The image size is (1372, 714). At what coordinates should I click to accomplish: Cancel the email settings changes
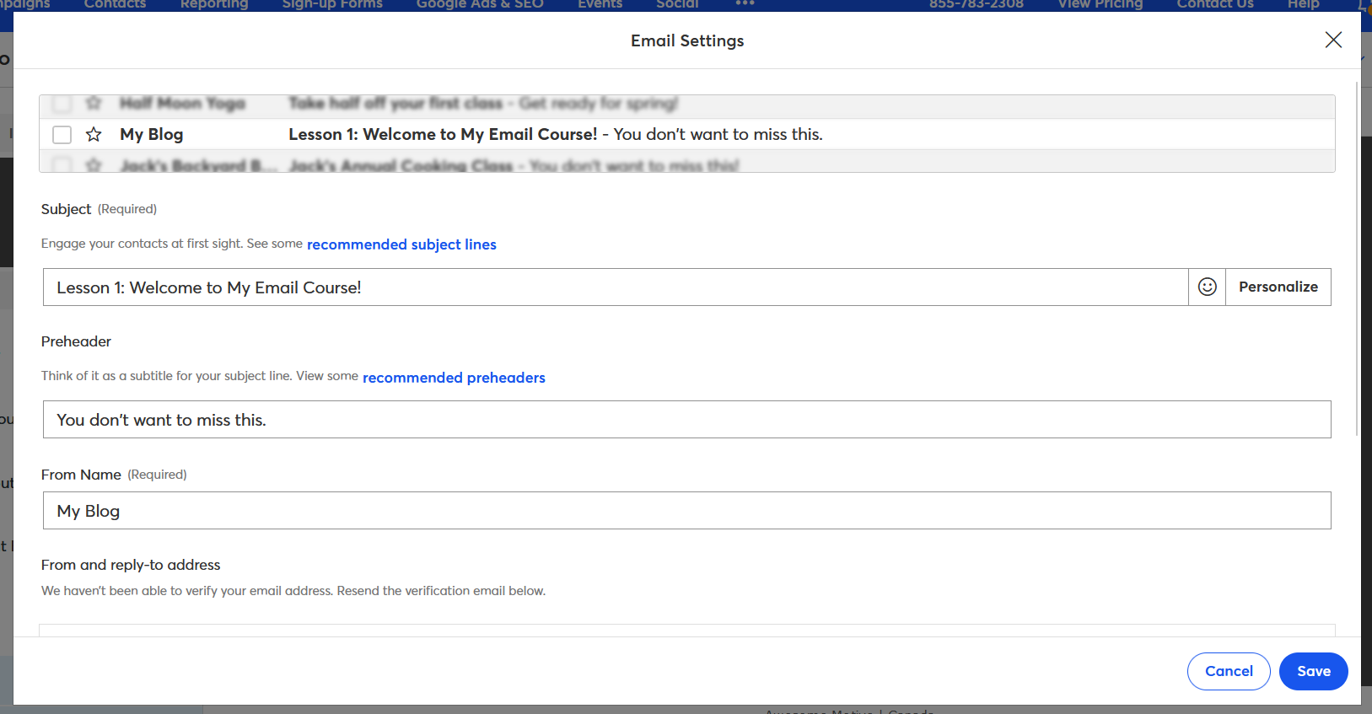(x=1229, y=671)
